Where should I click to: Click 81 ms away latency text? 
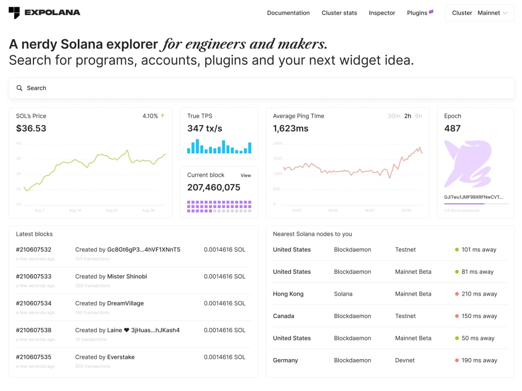[x=478, y=272]
